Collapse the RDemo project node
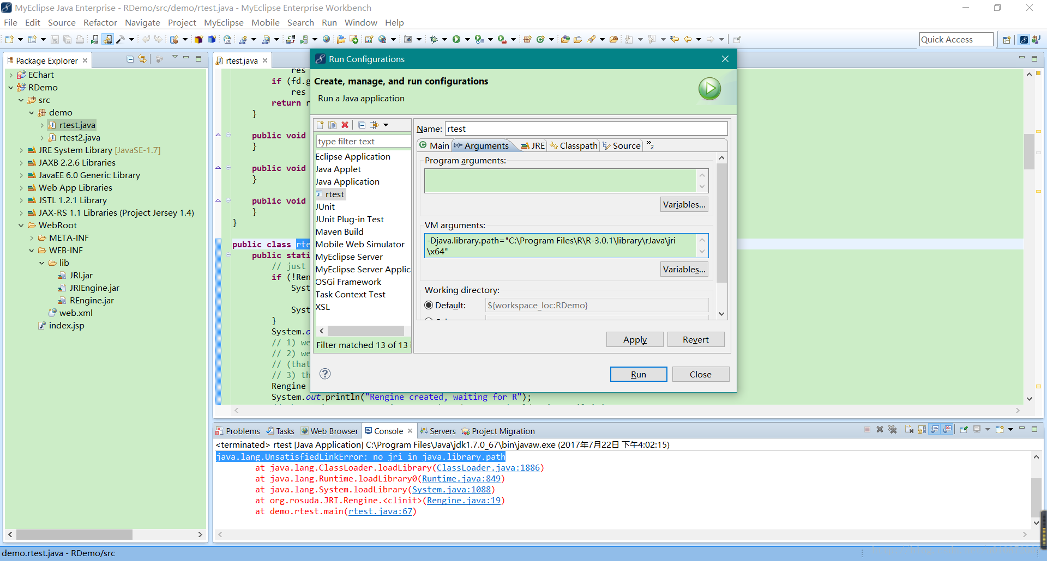 click(11, 88)
